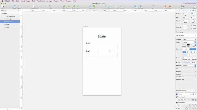Click the Ungroup toolbar icon
Viewport: 197px width, 110px height.
pyautogui.click(x=19, y=6)
